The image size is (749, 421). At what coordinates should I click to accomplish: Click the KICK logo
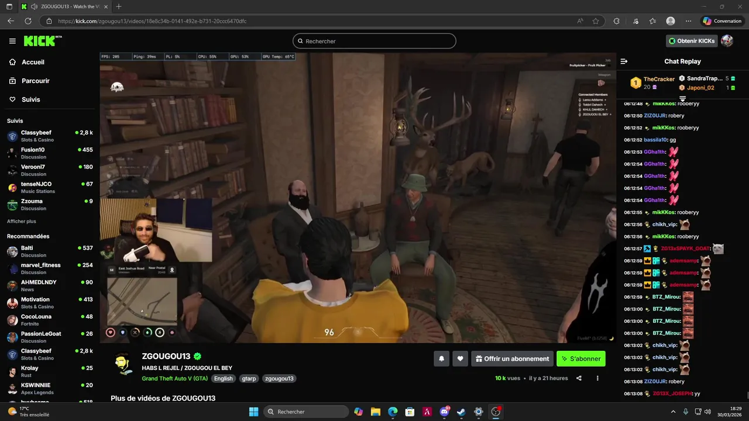[x=42, y=41]
